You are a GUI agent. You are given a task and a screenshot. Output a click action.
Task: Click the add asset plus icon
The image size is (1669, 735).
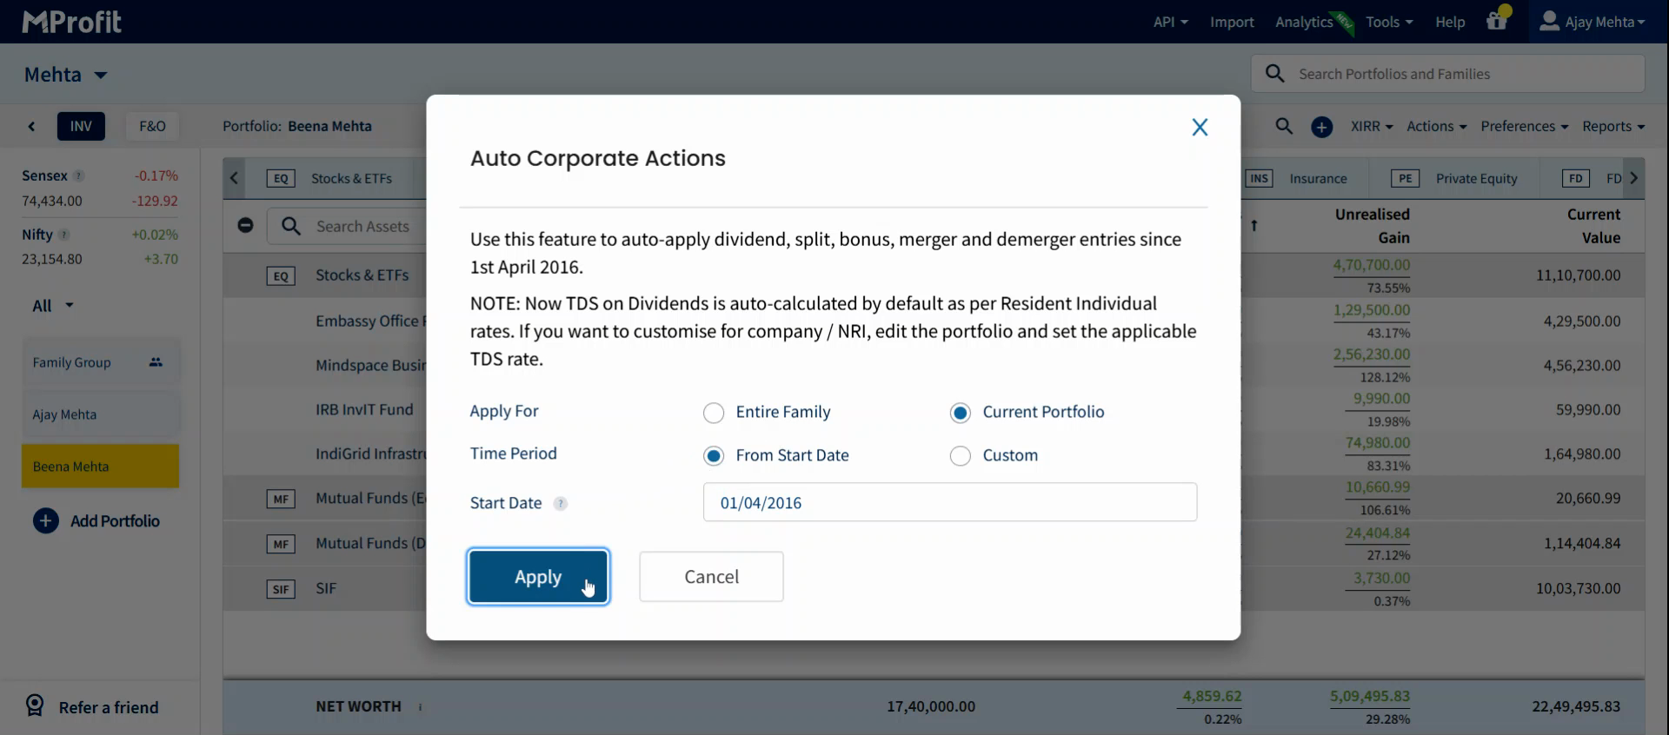click(1321, 127)
